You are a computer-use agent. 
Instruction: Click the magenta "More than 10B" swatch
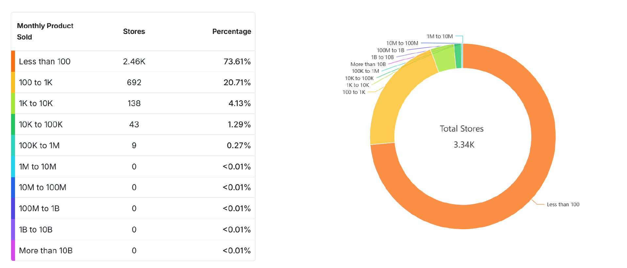coord(13,250)
